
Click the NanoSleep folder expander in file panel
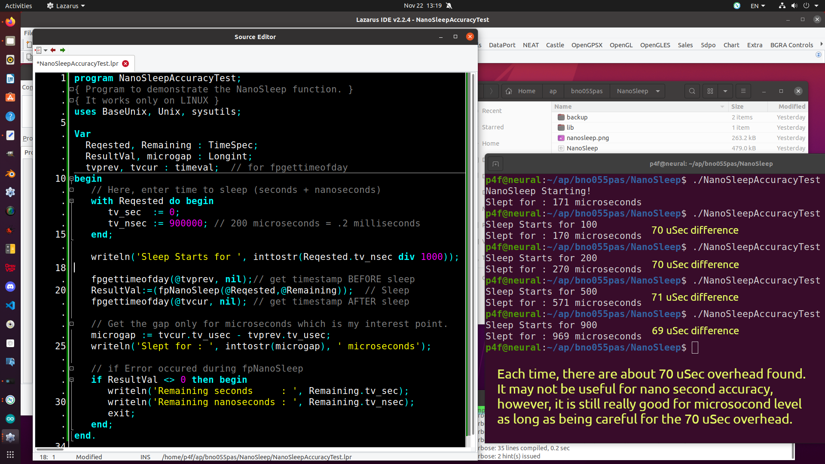pos(658,91)
